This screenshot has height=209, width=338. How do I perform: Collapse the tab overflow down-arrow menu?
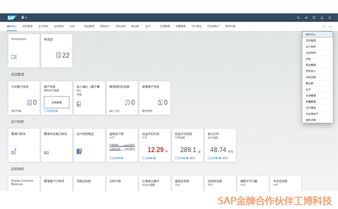tap(330, 26)
